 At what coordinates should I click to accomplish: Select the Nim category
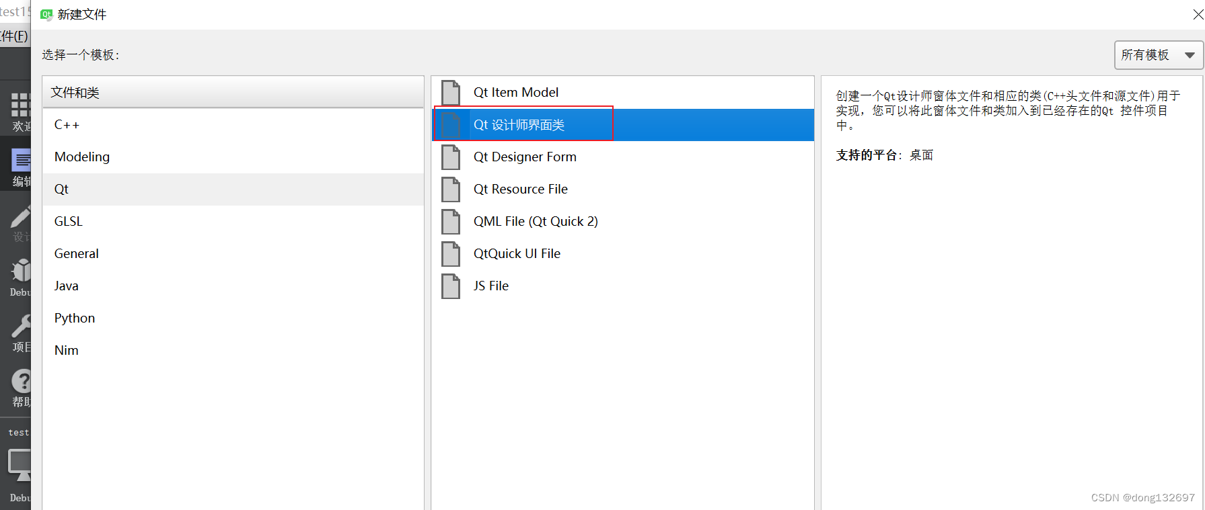[x=233, y=351]
